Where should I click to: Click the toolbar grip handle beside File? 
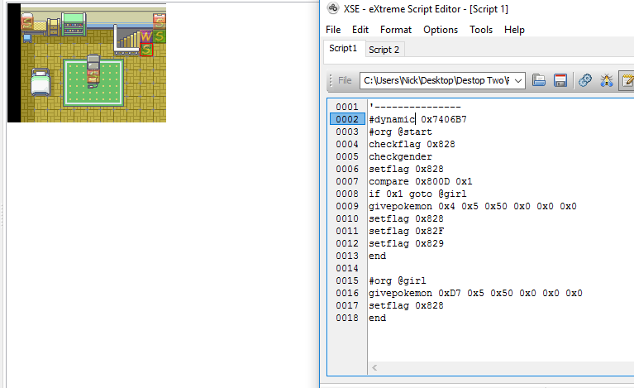(331, 80)
